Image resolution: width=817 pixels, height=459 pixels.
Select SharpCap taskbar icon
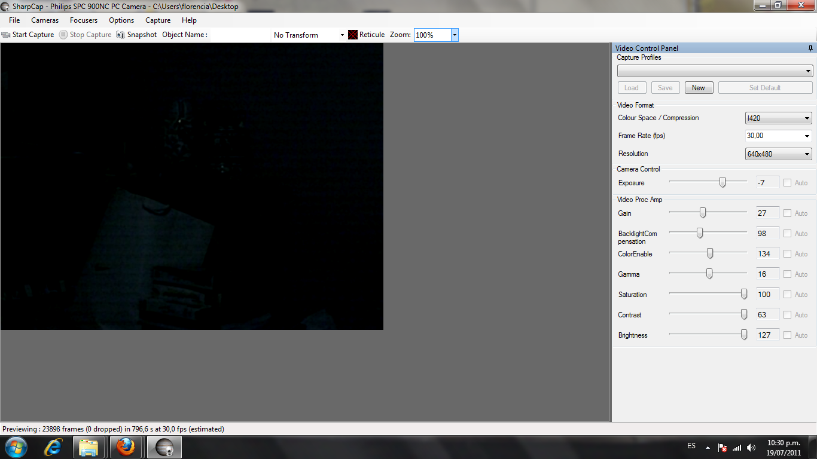pyautogui.click(x=164, y=447)
